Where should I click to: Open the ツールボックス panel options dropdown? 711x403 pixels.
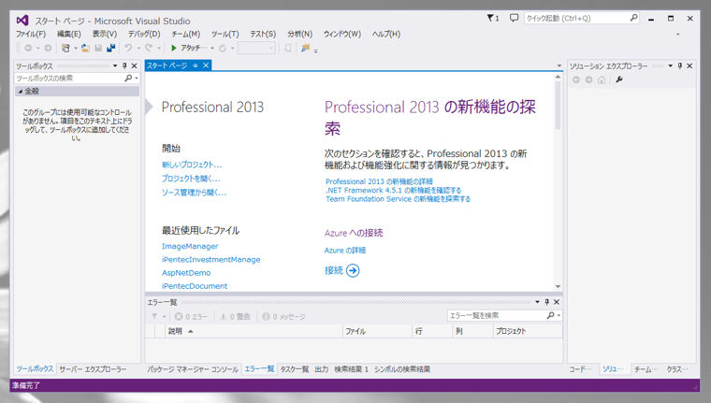[115, 65]
